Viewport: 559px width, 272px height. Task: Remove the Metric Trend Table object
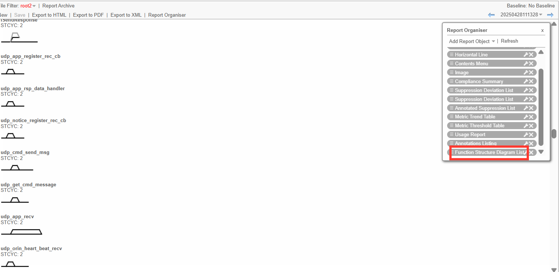point(531,117)
